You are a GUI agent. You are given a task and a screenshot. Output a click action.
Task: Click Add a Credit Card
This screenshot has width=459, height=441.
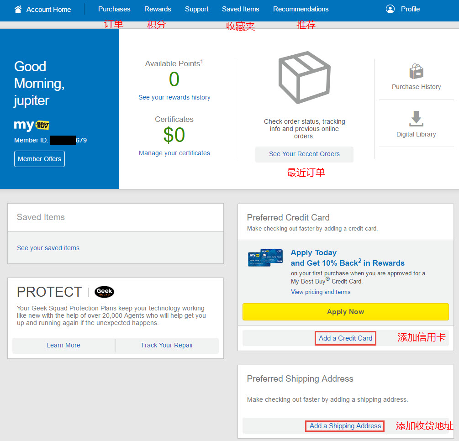point(345,338)
